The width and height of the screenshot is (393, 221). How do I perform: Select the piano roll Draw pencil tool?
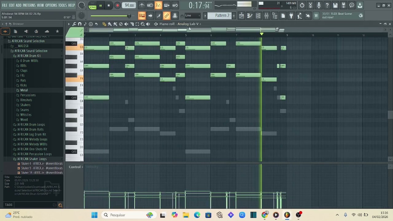pyautogui.click(x=104, y=24)
